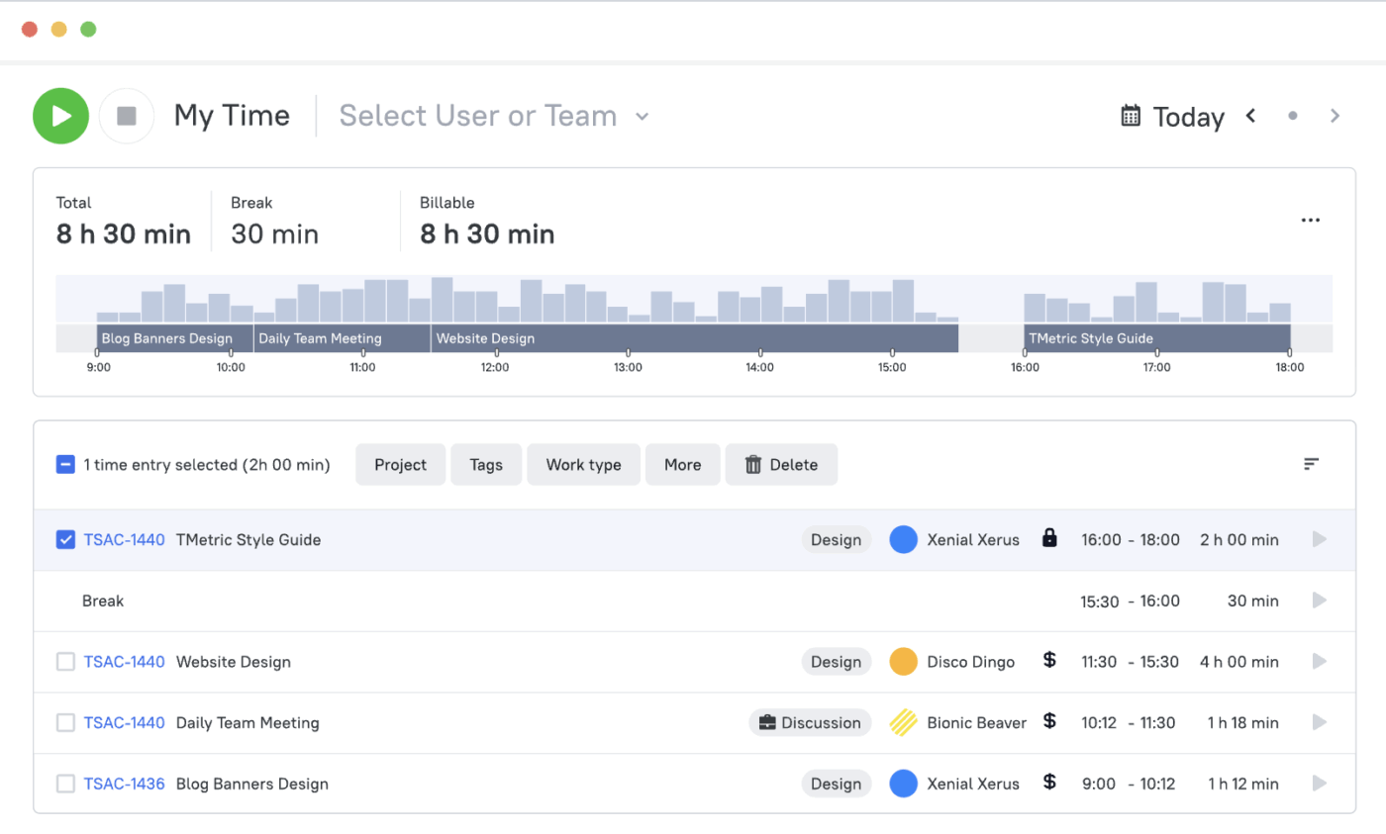Screen dimensions: 1386x834
Task: Open the calendar date picker icon
Action: (1131, 116)
